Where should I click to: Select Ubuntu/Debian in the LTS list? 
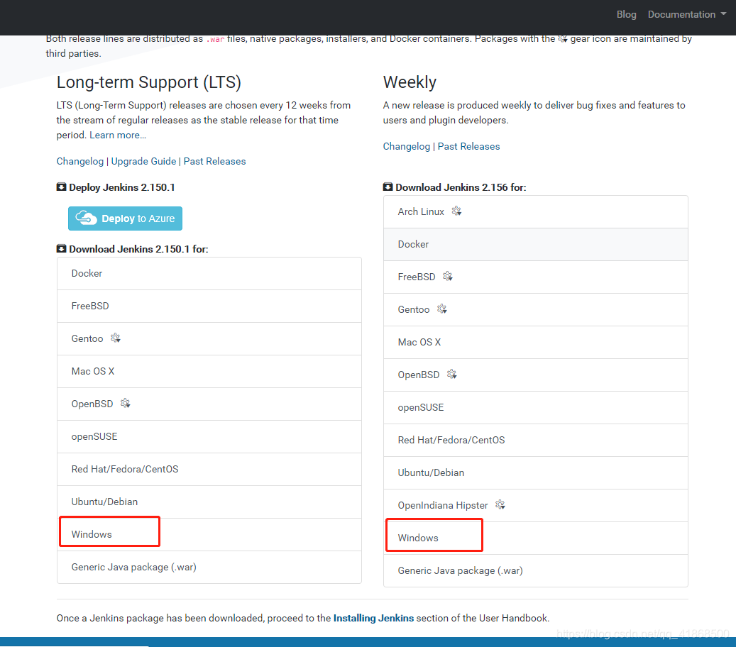tap(209, 502)
